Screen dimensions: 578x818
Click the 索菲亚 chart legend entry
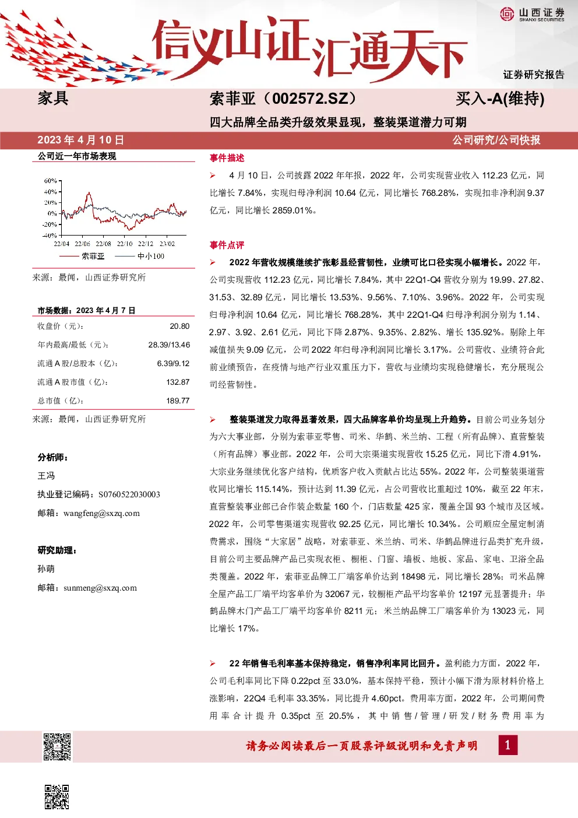82,256
